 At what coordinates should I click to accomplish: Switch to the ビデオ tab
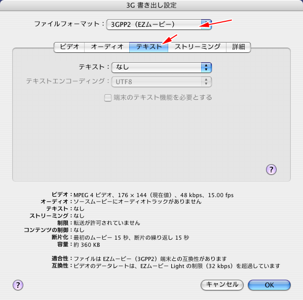coord(69,47)
